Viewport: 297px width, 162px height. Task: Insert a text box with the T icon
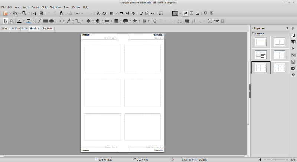coord(141,13)
